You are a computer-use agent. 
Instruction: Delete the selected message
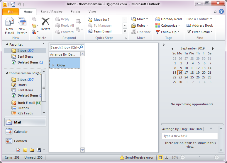click(x=45, y=24)
